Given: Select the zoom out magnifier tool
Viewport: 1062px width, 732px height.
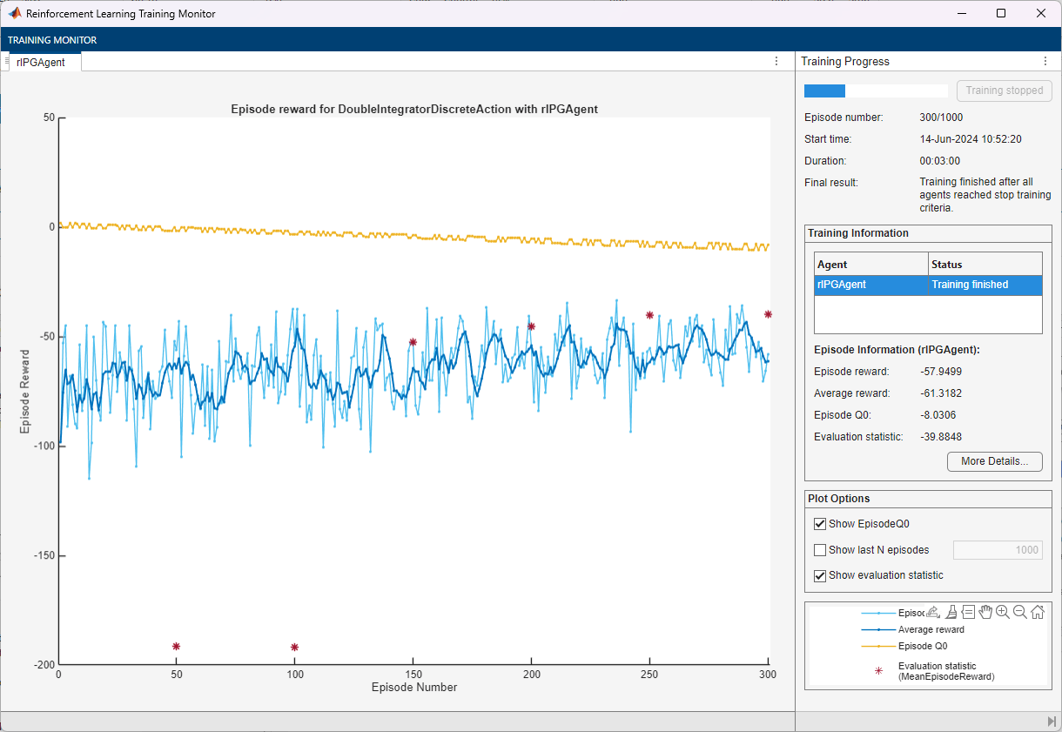Looking at the screenshot, I should 1019,612.
